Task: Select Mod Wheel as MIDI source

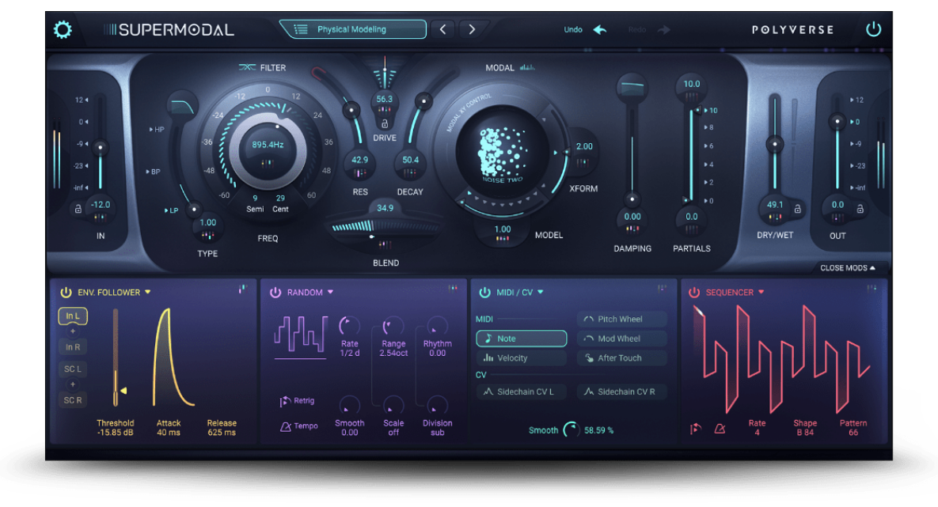Action: 622,339
